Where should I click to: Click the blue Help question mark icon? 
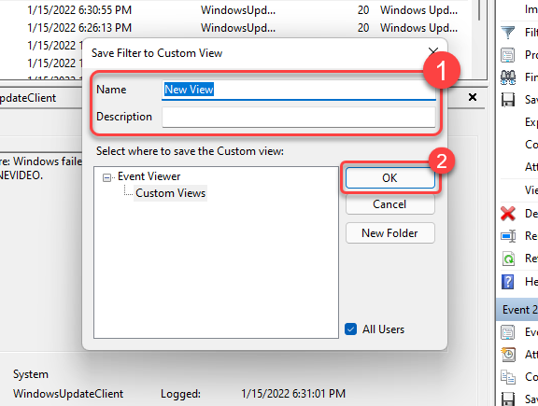pos(508,282)
